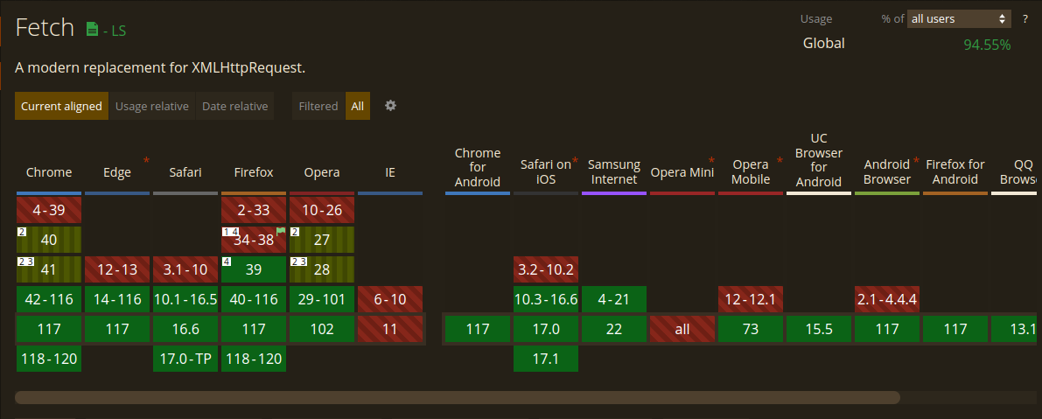Image resolution: width=1042 pixels, height=419 pixels.
Task: Click the Opera Mobile 12-12.1 cell
Action: click(751, 299)
